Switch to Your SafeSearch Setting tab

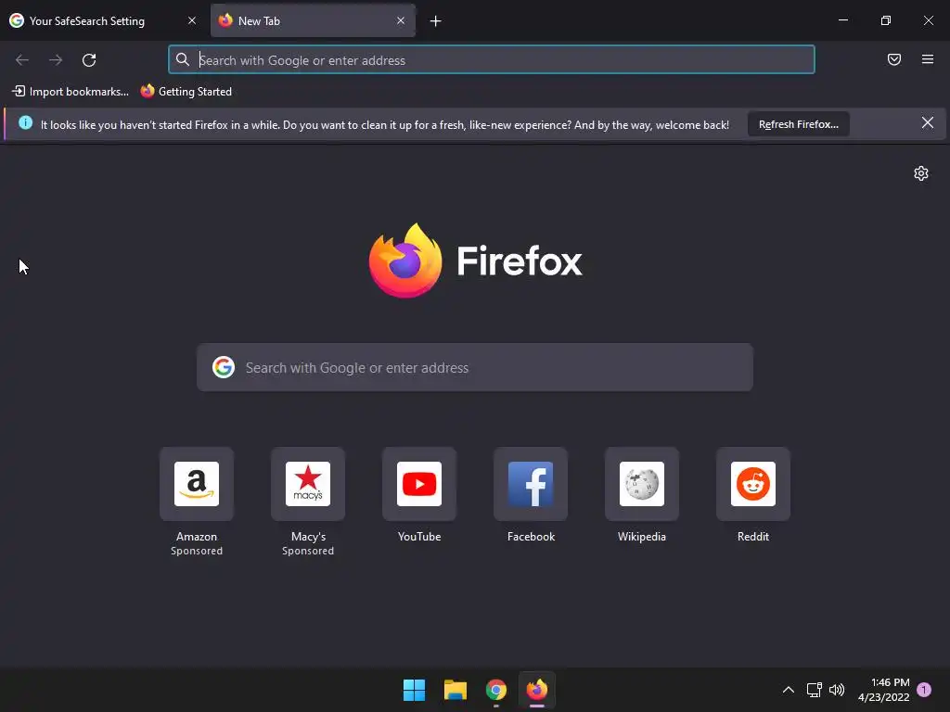pyautogui.click(x=103, y=20)
